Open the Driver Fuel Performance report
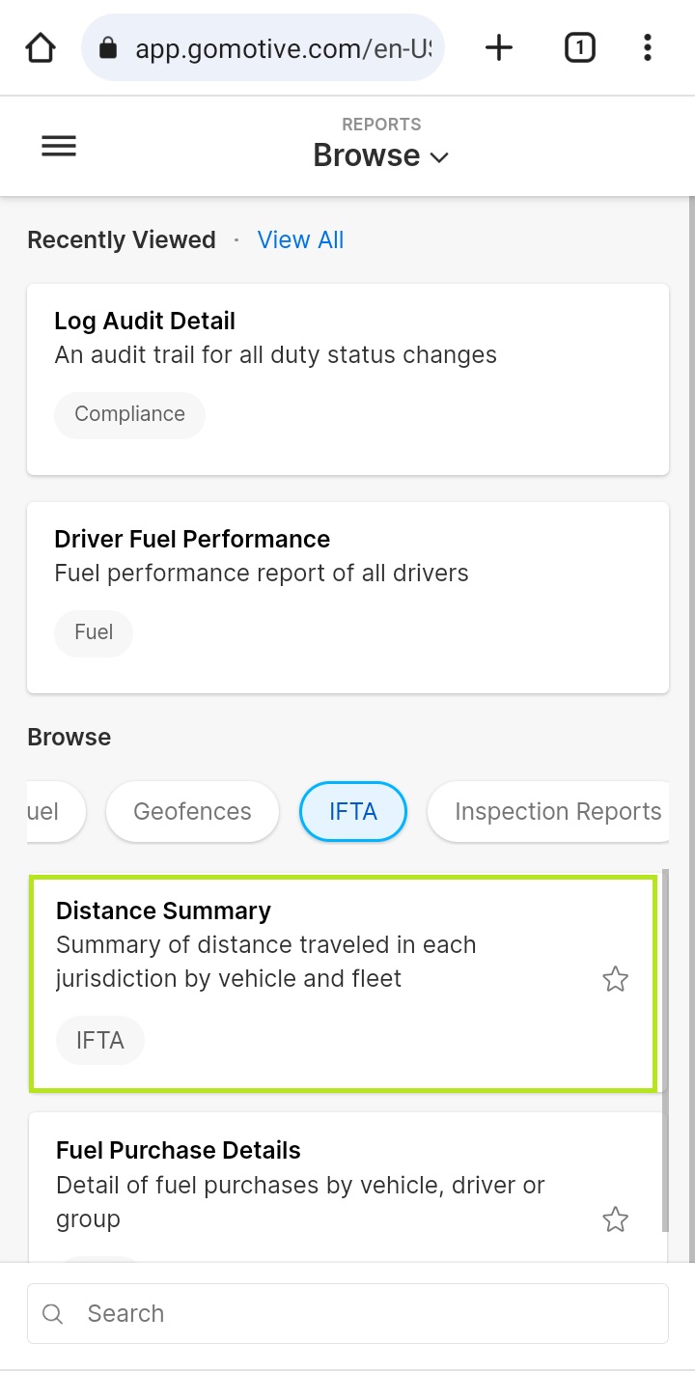 click(x=347, y=598)
